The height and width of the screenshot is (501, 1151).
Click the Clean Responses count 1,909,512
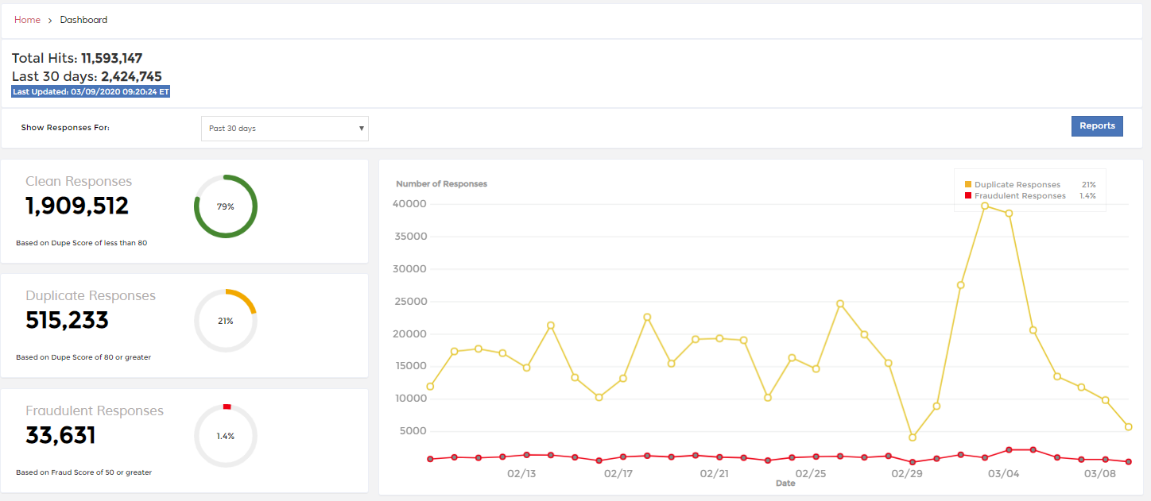pyautogui.click(x=77, y=206)
